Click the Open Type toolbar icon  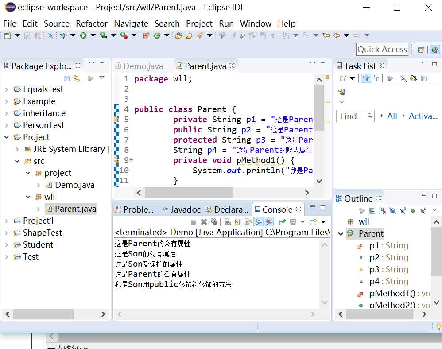click(178, 35)
